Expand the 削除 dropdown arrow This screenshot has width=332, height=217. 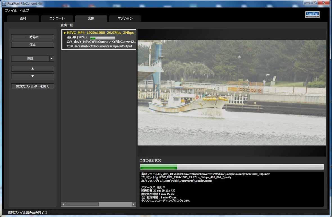(x=51, y=59)
